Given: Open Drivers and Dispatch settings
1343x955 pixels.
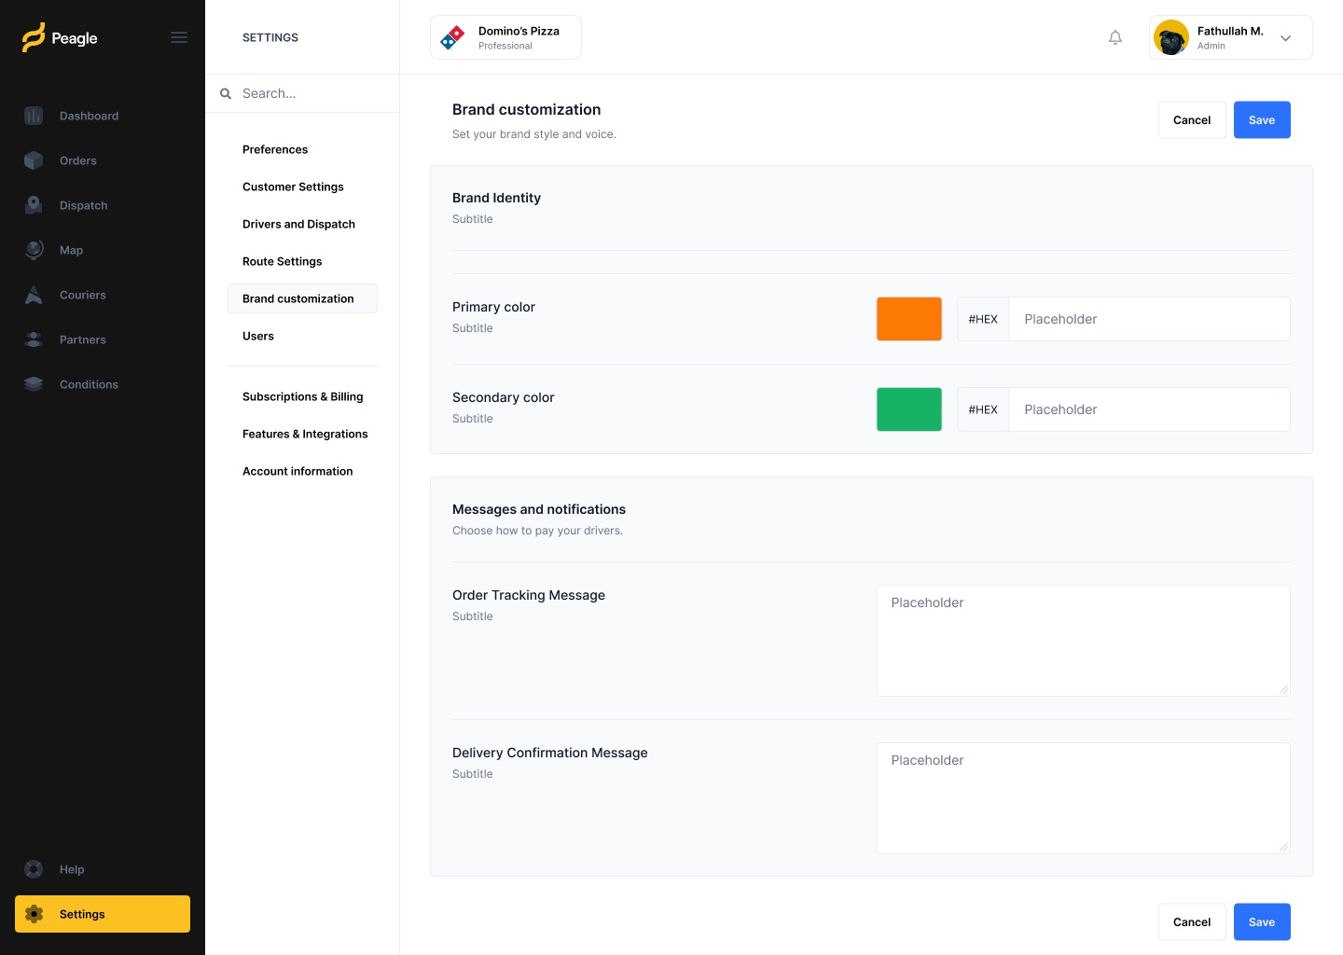Looking at the screenshot, I should click(x=298, y=224).
